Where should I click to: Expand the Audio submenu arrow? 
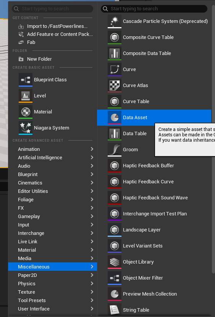[x=92, y=166]
